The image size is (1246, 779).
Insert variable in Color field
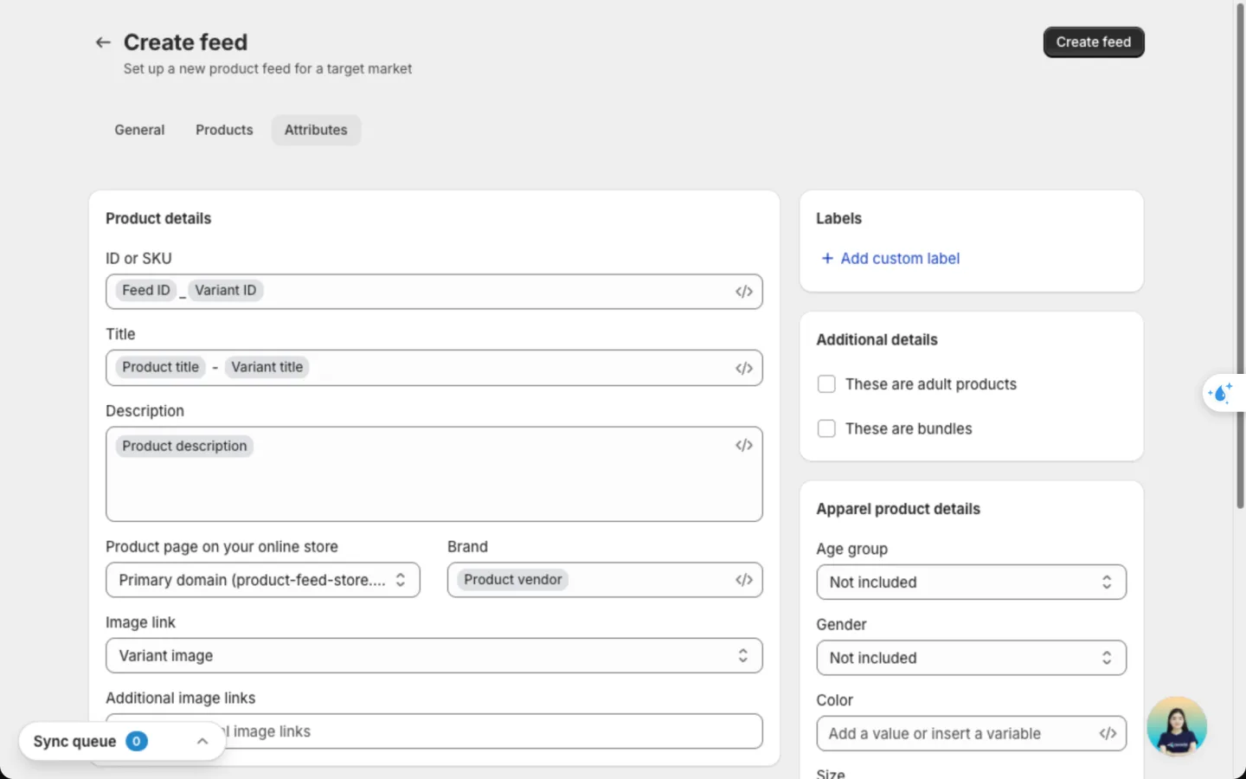click(1108, 734)
